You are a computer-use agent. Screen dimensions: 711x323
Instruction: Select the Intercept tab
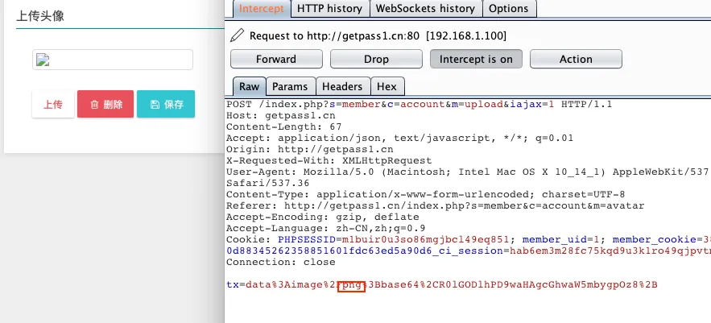pos(262,8)
